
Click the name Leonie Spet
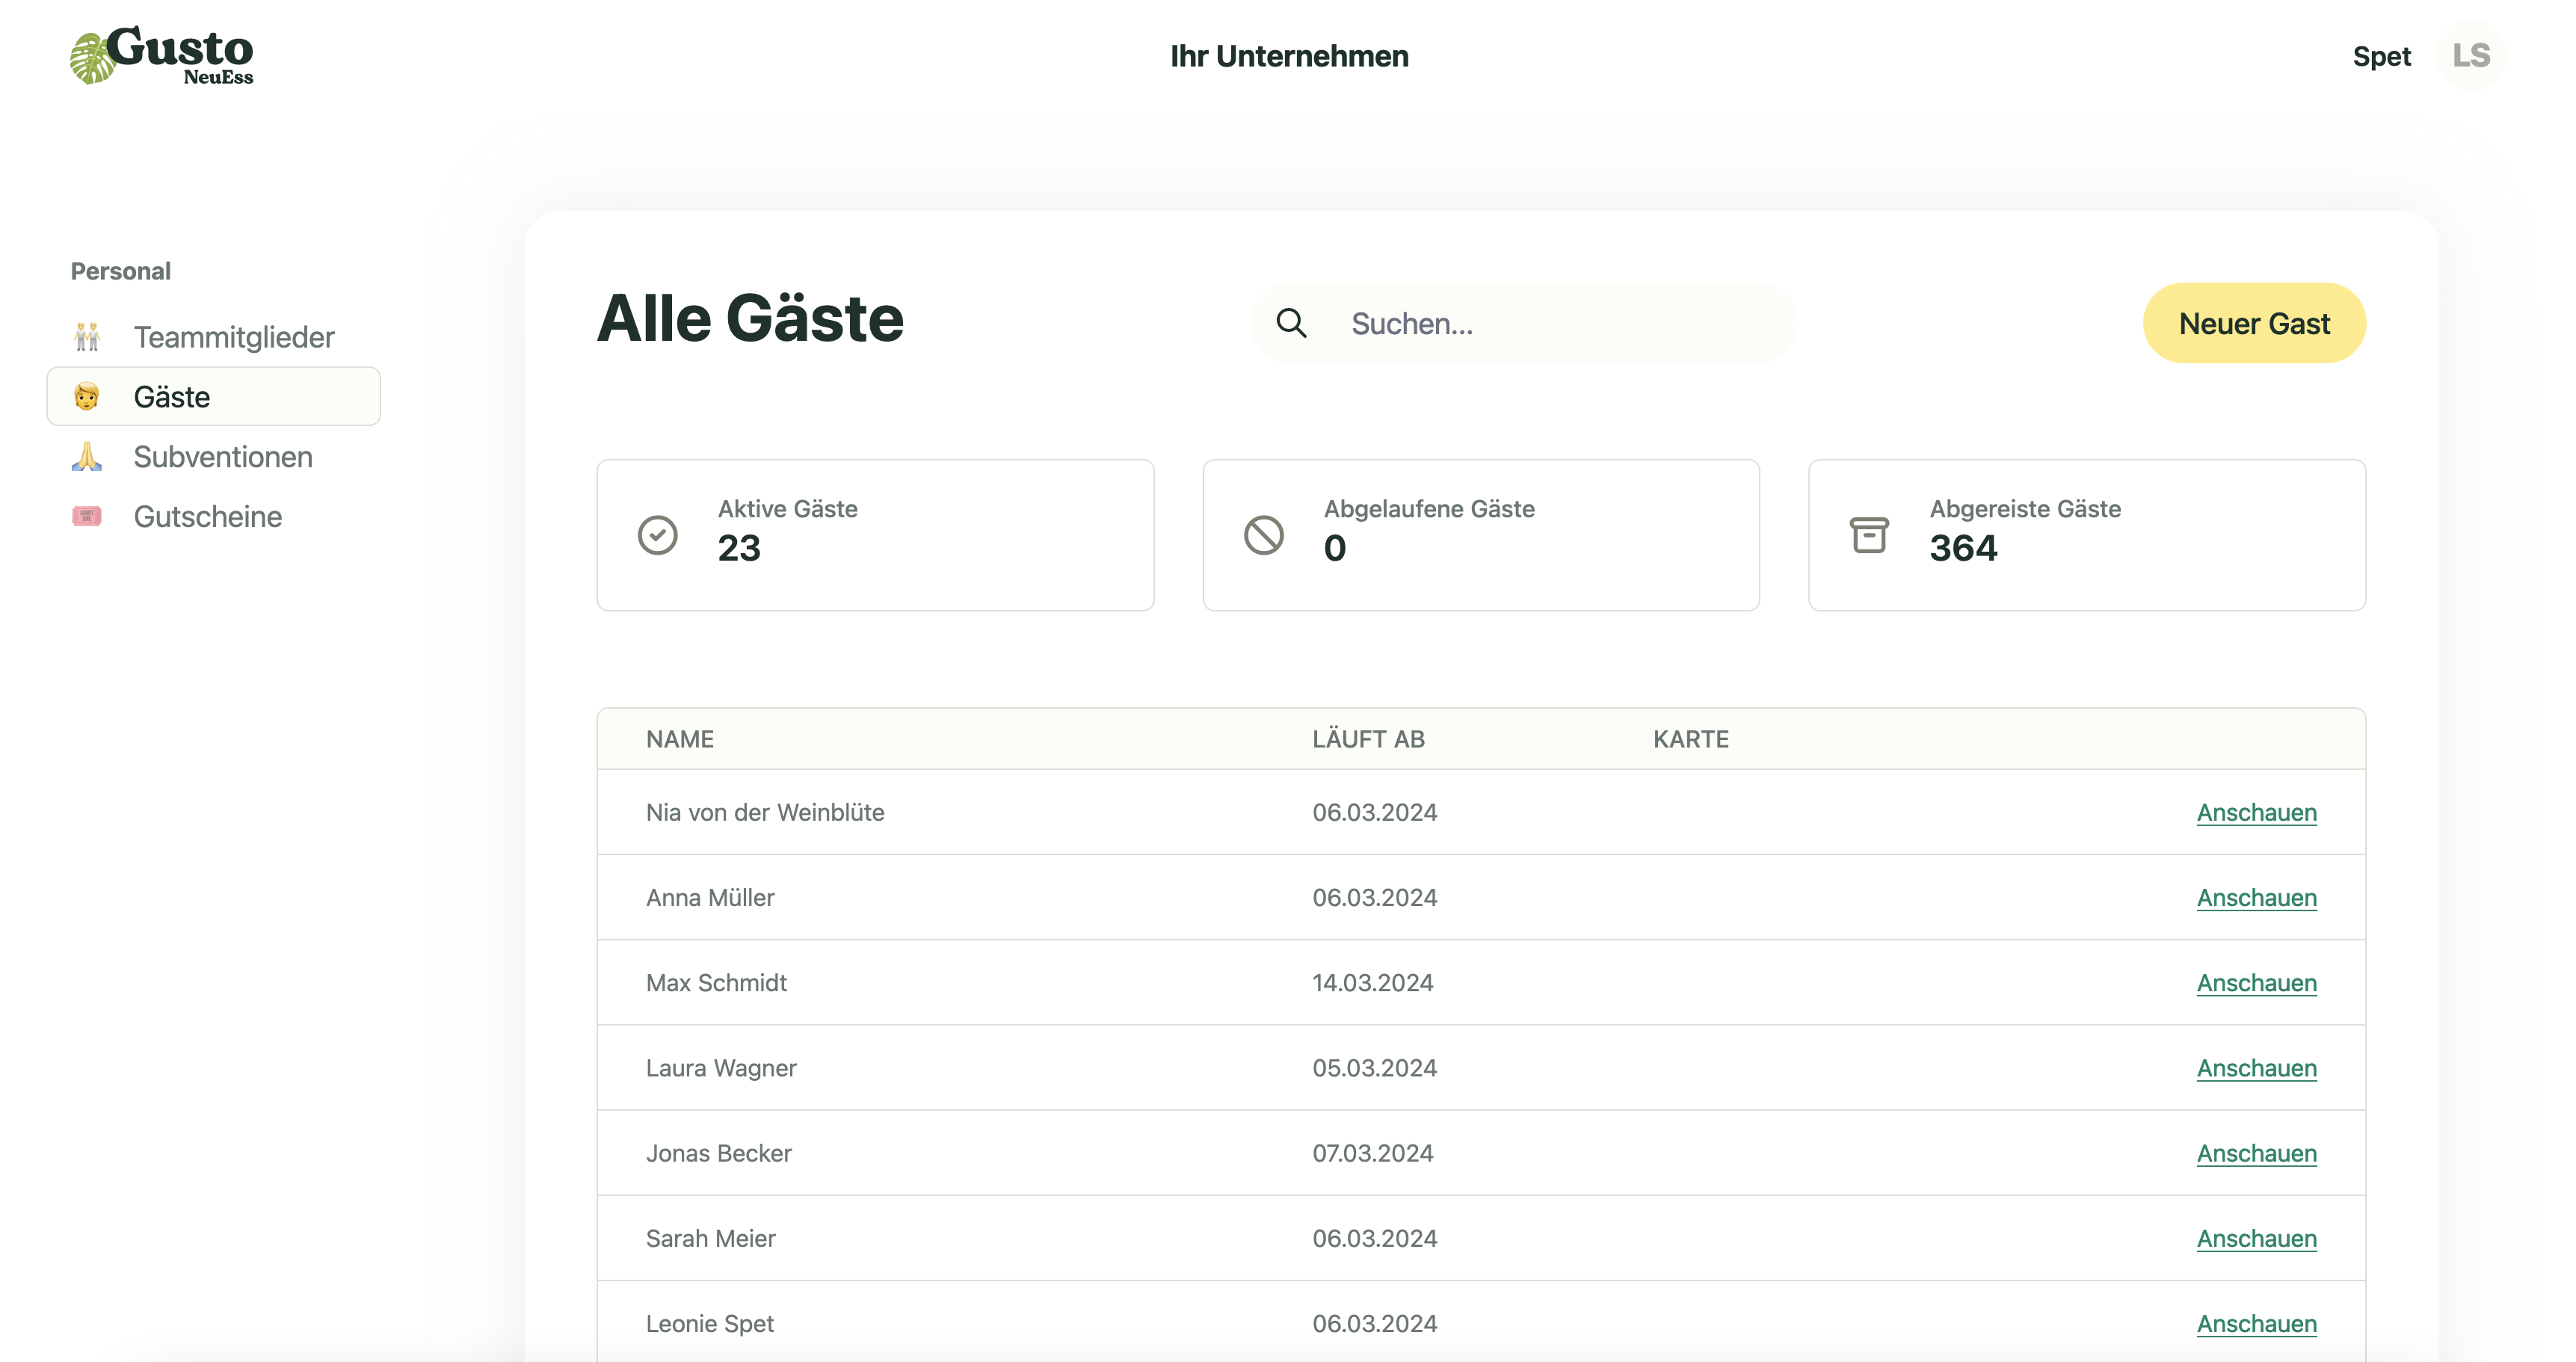point(709,1323)
